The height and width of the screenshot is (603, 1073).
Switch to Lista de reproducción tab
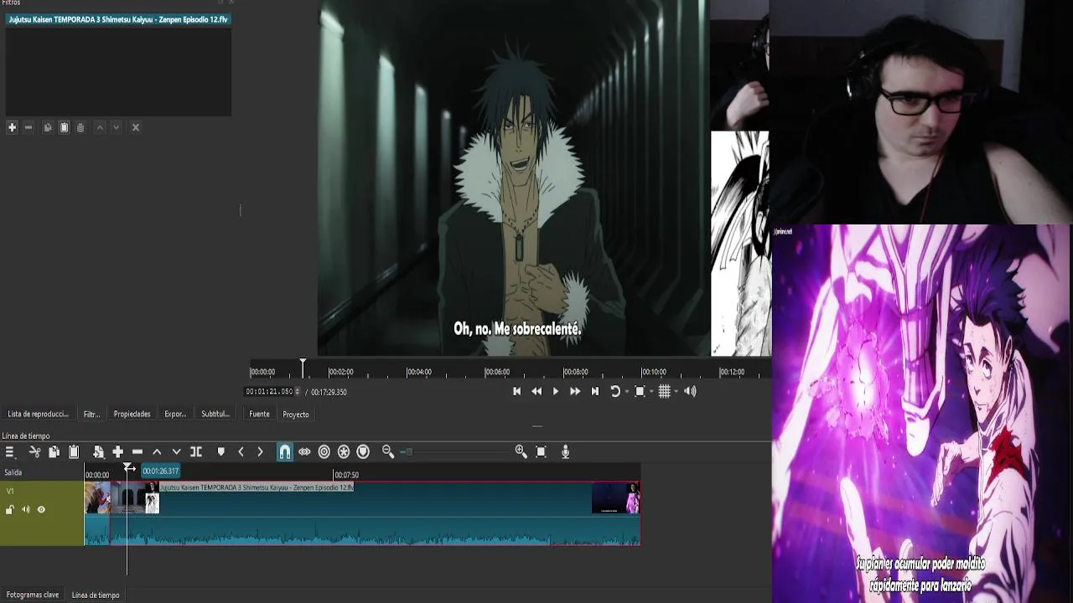[38, 414]
